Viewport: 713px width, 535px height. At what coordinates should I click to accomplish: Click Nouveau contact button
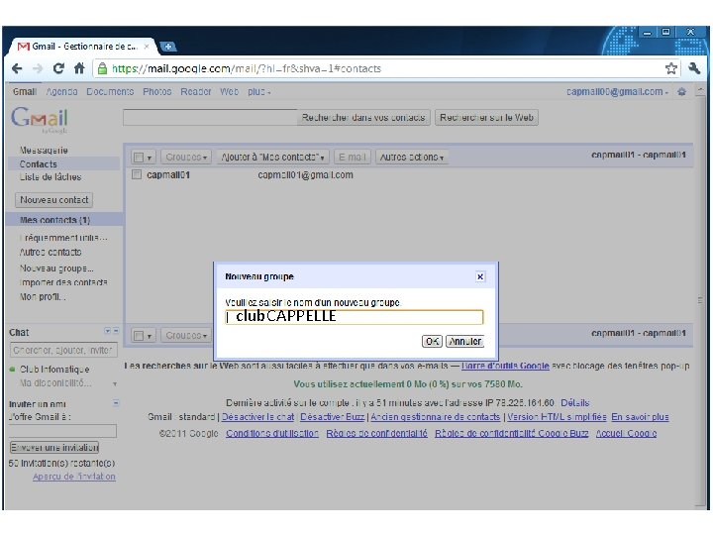(54, 200)
